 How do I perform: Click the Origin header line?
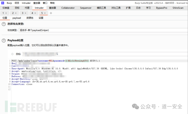(18, 74)
